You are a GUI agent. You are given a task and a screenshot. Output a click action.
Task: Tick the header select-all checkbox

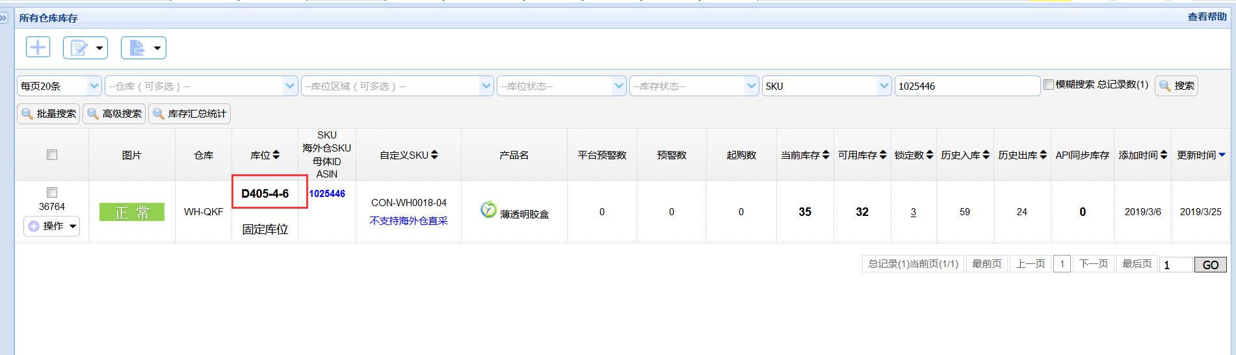(x=52, y=155)
